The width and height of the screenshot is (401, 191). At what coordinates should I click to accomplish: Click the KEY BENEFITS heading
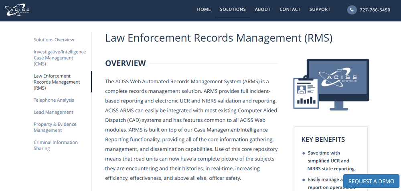pos(323,139)
